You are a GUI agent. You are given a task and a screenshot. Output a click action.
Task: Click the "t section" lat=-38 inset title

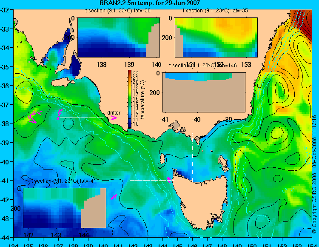click(118, 11)
